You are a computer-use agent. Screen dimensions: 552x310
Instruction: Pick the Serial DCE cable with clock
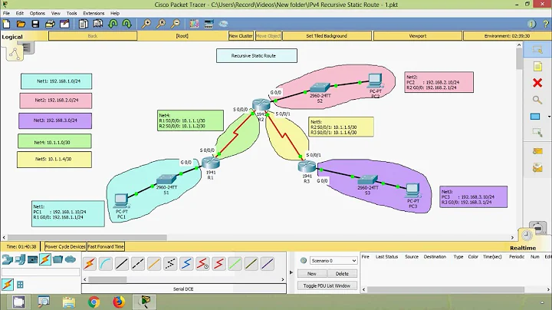tap(202, 263)
